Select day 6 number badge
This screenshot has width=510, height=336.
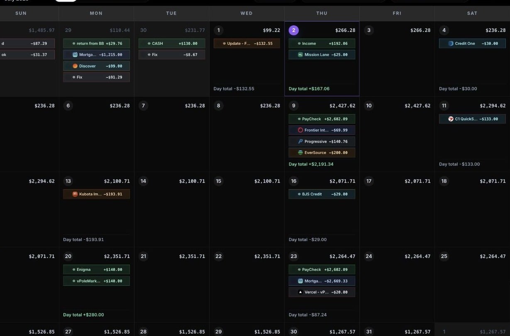68,106
